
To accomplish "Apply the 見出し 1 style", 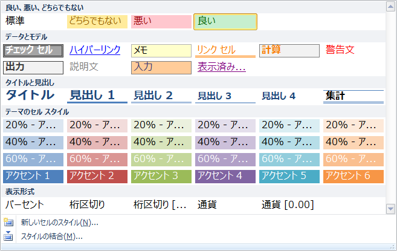I will 97,96.
